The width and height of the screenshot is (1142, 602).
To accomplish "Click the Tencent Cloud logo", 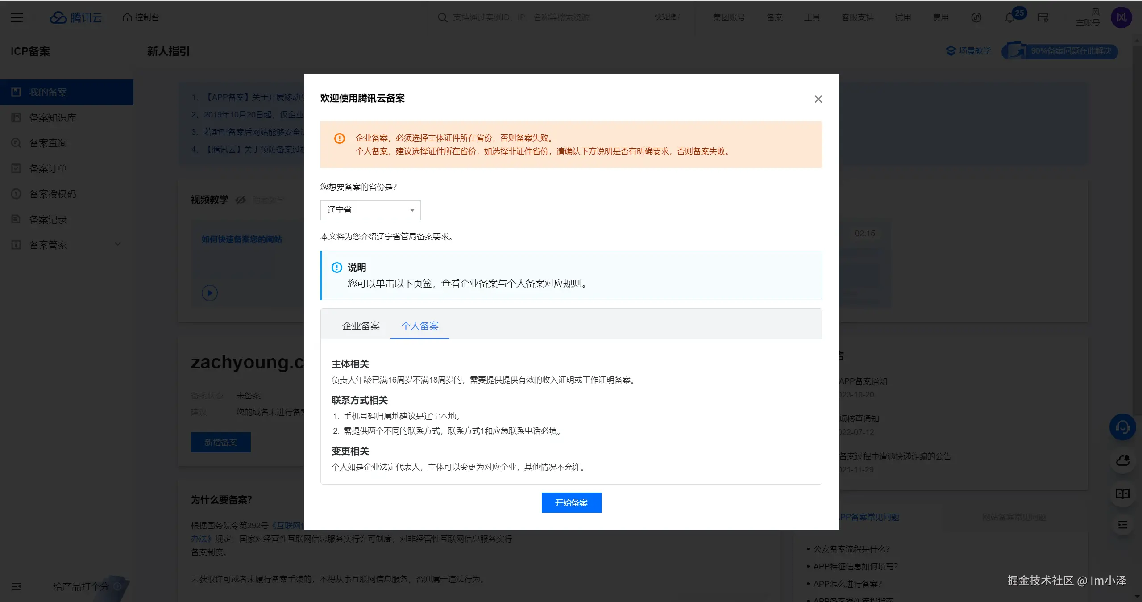I will 76,17.
